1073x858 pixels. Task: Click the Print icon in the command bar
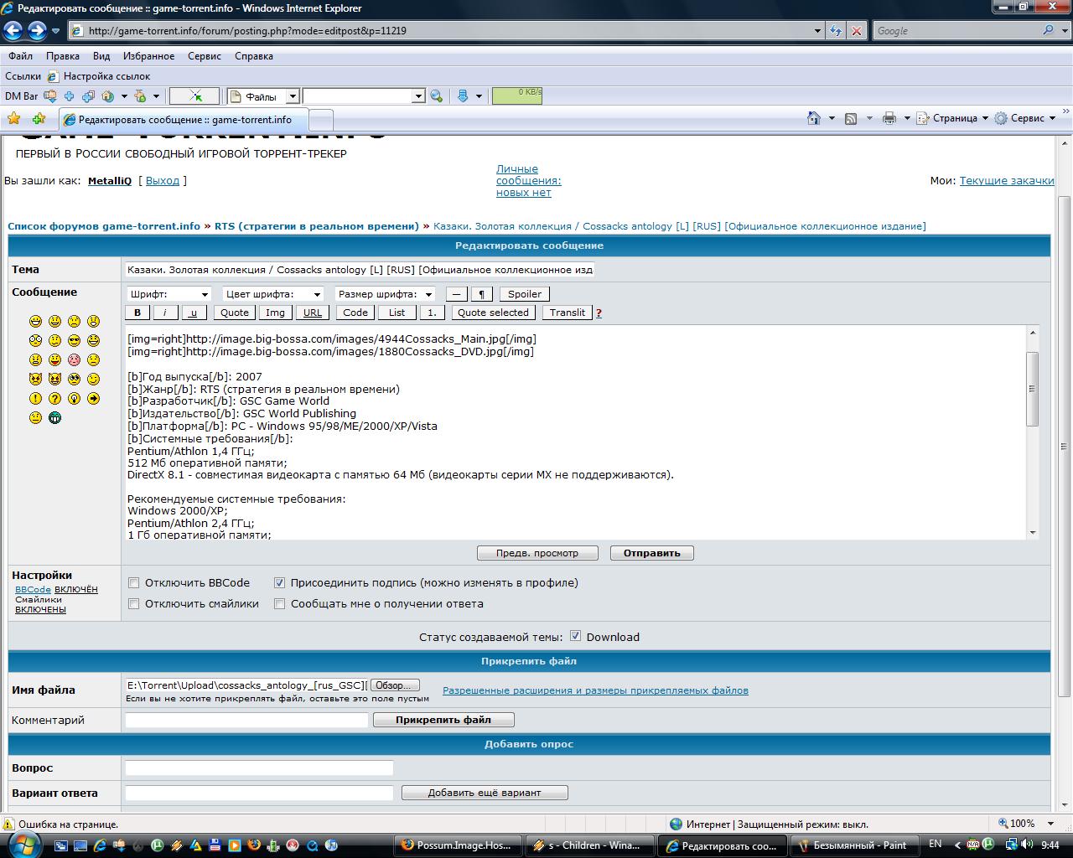pos(889,118)
